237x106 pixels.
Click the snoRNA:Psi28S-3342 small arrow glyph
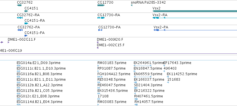pos(131,5)
